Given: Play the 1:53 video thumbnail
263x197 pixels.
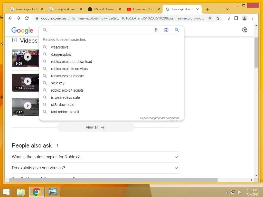Looking at the screenshot, I should 25,82.
